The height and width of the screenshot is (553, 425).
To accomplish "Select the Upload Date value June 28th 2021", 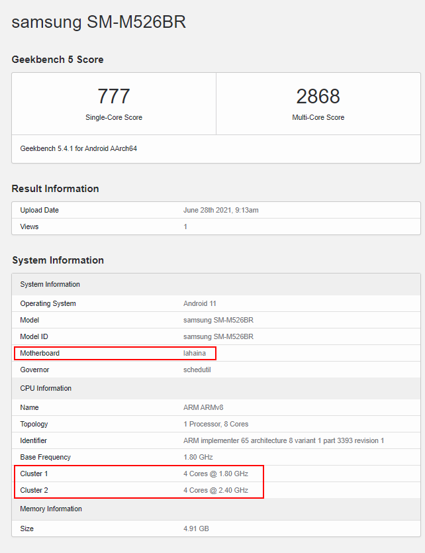I will tap(220, 210).
